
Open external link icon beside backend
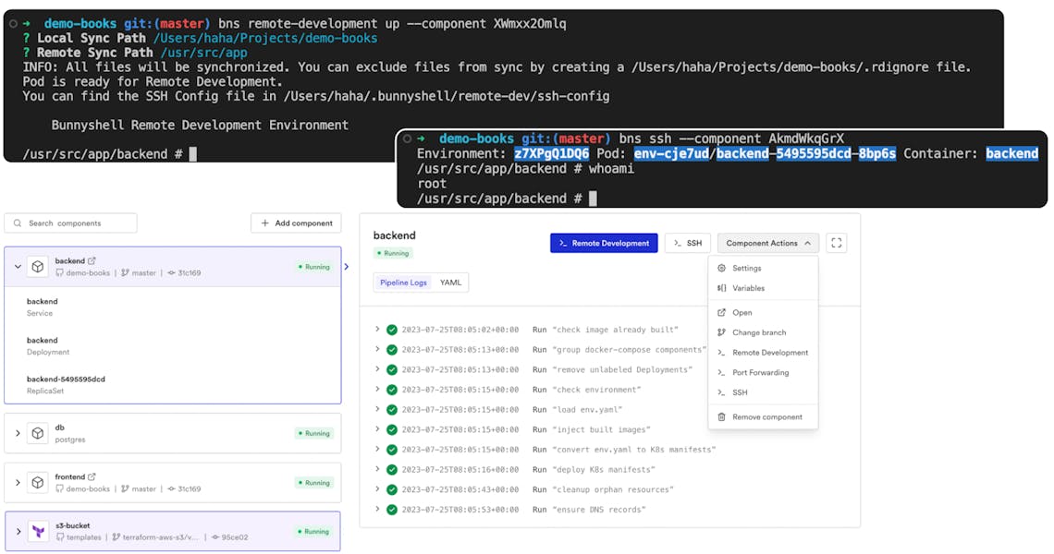pyautogui.click(x=92, y=261)
